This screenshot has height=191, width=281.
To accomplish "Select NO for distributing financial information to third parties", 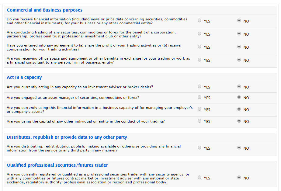I will (x=239, y=148).
